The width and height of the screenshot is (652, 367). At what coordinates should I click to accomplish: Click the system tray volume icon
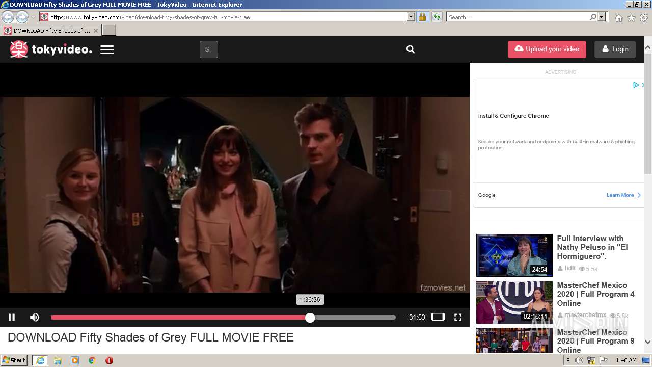(579, 360)
